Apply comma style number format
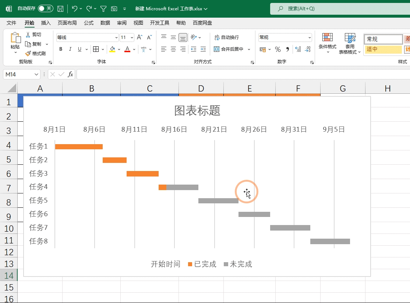The height and width of the screenshot is (303, 410). [287, 49]
